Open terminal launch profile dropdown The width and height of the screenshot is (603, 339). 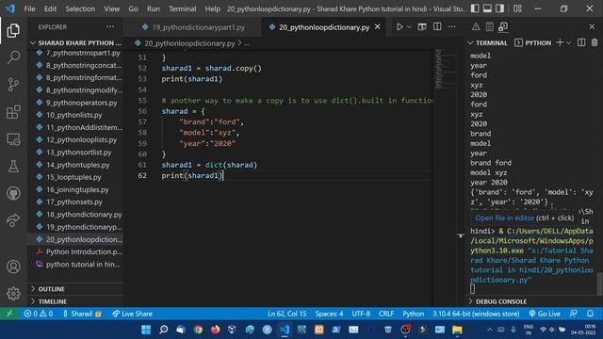tap(569, 42)
